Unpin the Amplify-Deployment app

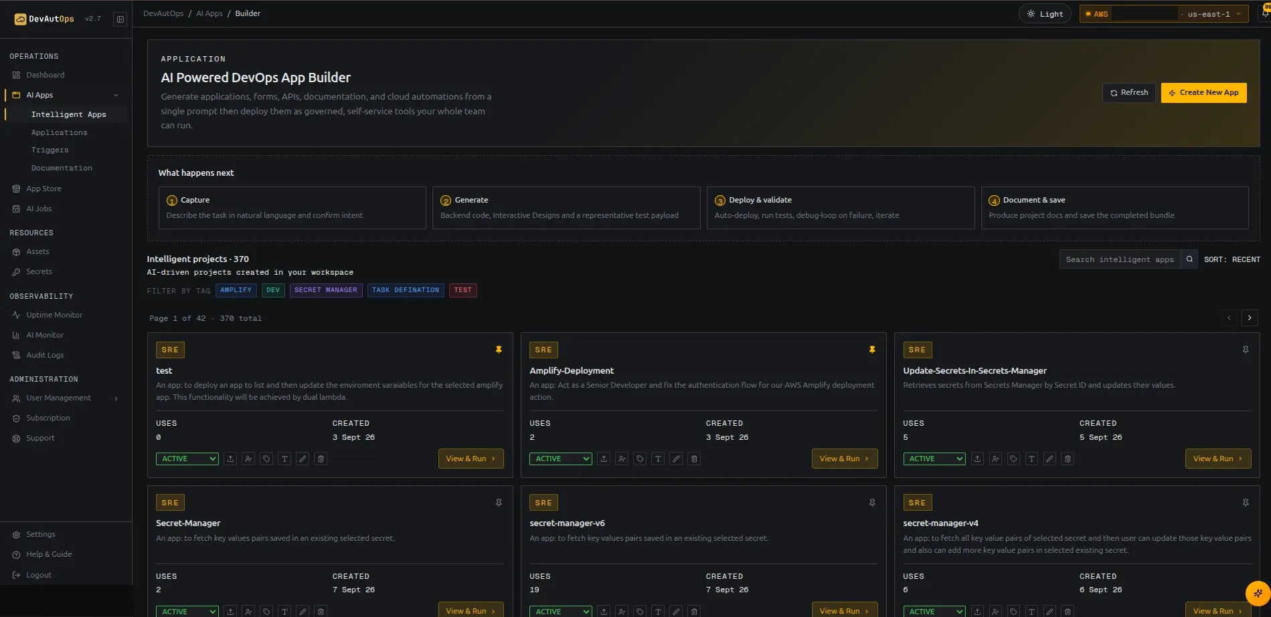tap(872, 350)
